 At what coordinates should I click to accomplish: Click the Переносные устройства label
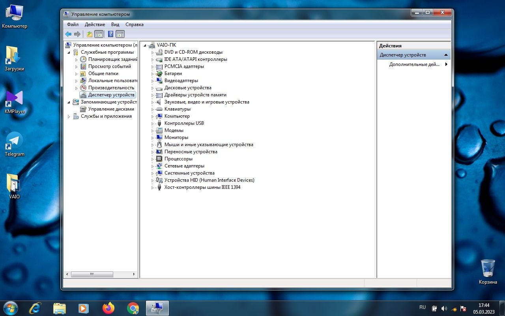point(191,152)
